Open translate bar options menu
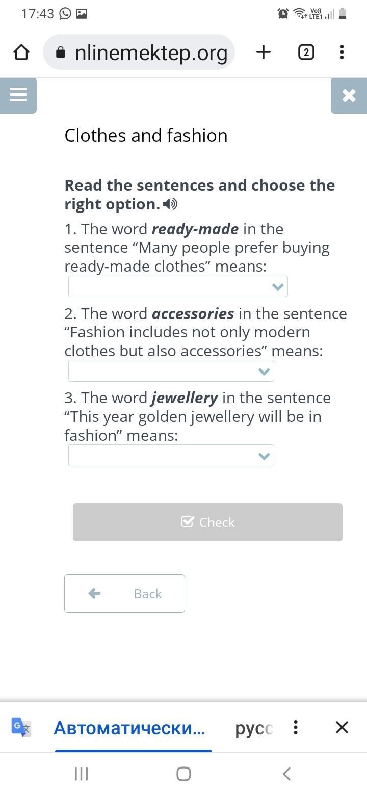This screenshot has width=367, height=795. coord(296,727)
